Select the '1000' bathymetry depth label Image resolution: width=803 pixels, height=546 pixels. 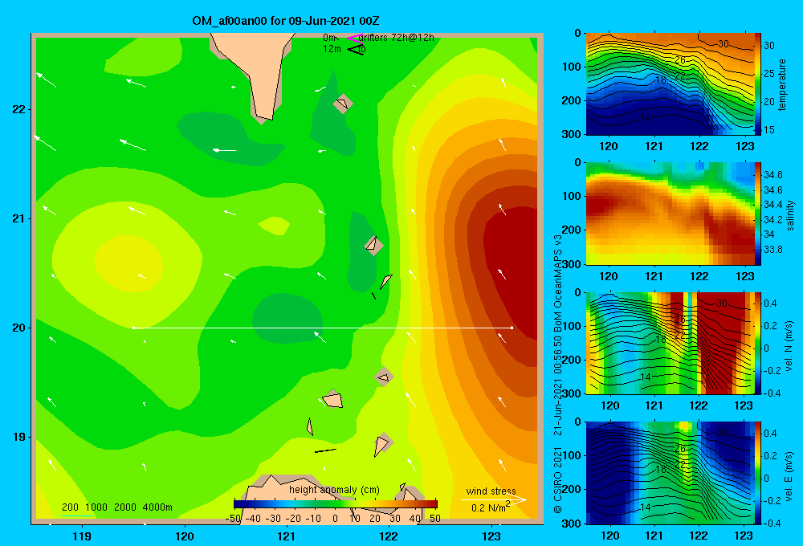96,507
